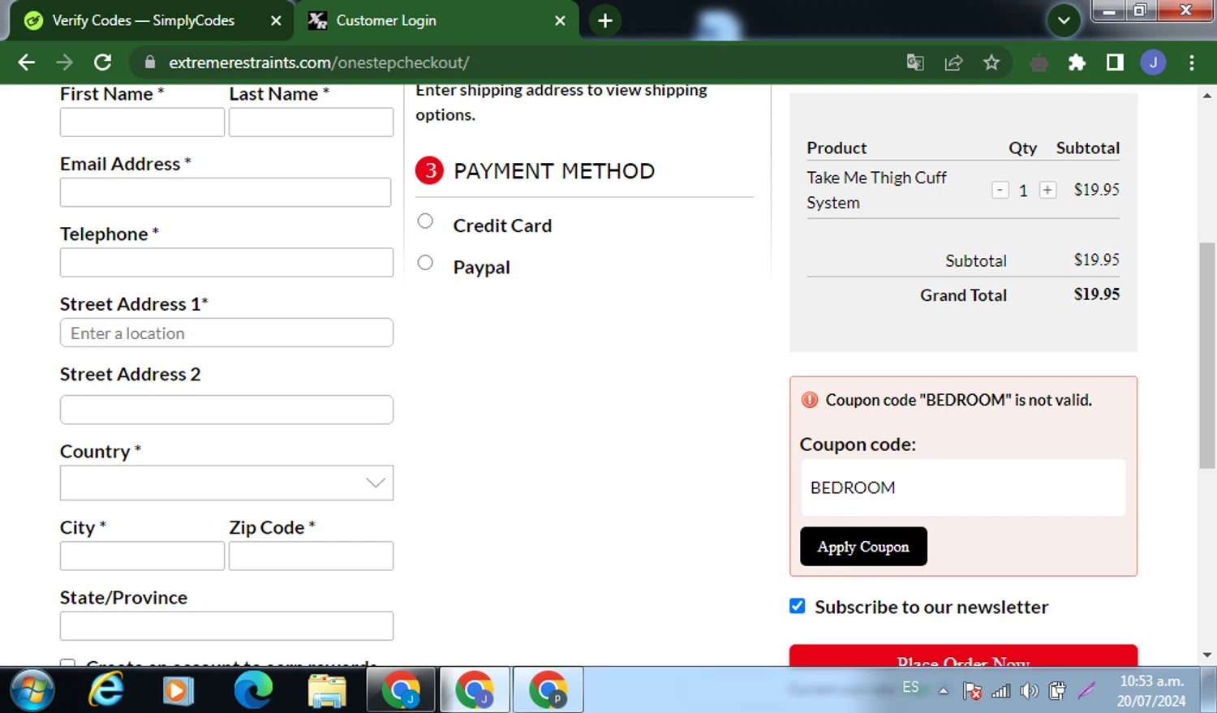Switch to the second Chrome taskbar window

(x=475, y=690)
